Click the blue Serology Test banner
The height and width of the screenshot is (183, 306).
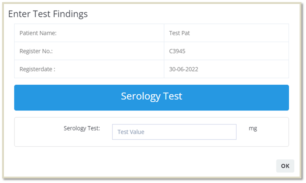click(151, 98)
